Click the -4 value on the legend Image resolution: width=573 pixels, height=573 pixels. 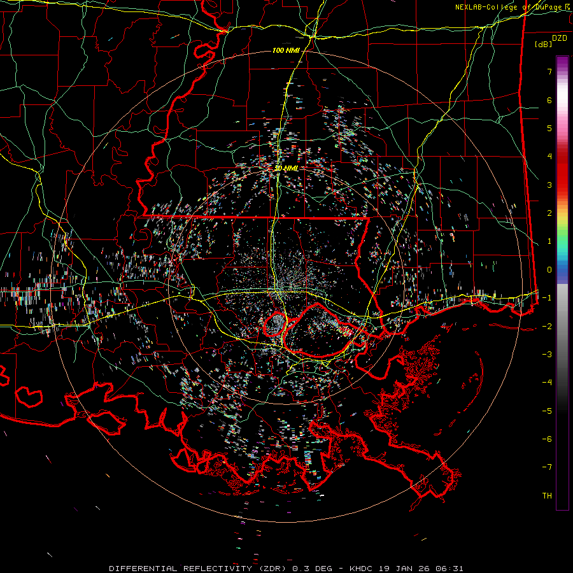click(547, 383)
